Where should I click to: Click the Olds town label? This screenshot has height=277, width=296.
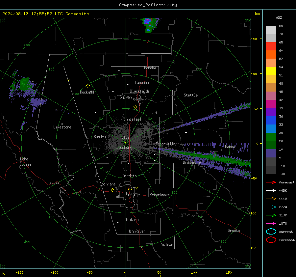coord(125,137)
